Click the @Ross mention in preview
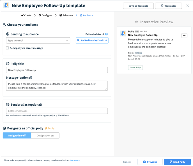Viewport: 193px width, 166px height. point(139,53)
